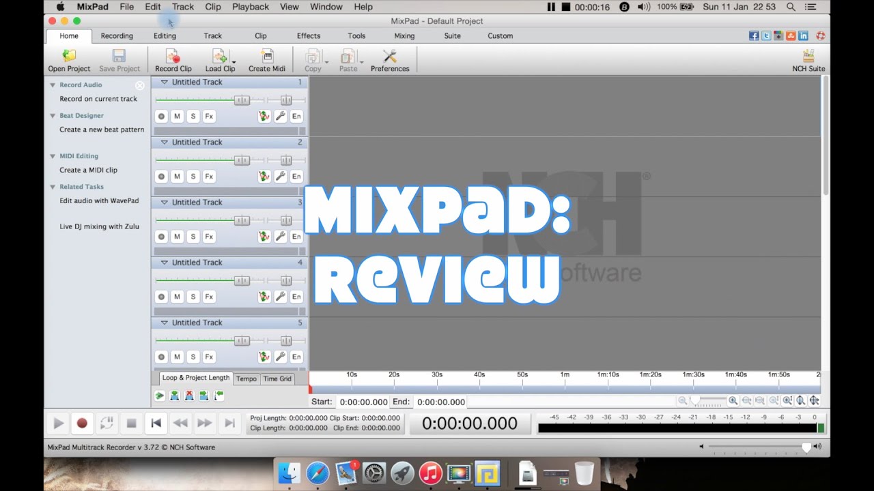
Task: Click track 1 instrument icon
Action: coord(264,117)
